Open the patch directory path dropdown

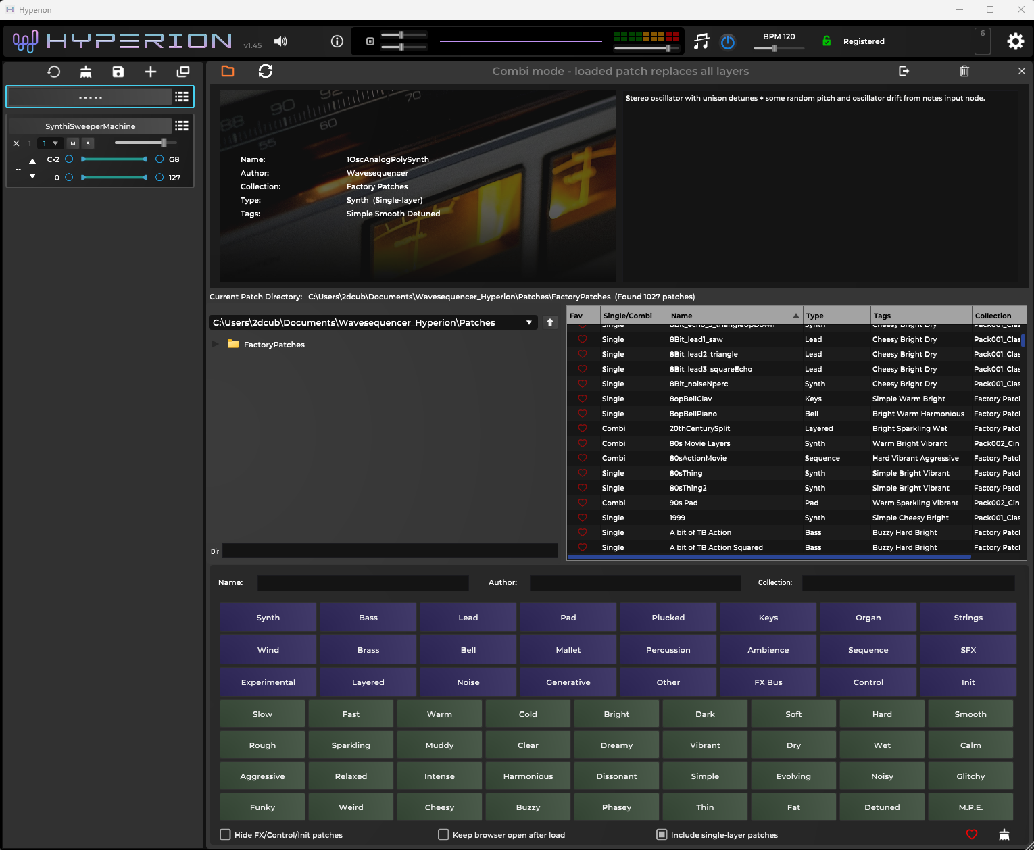click(373, 322)
